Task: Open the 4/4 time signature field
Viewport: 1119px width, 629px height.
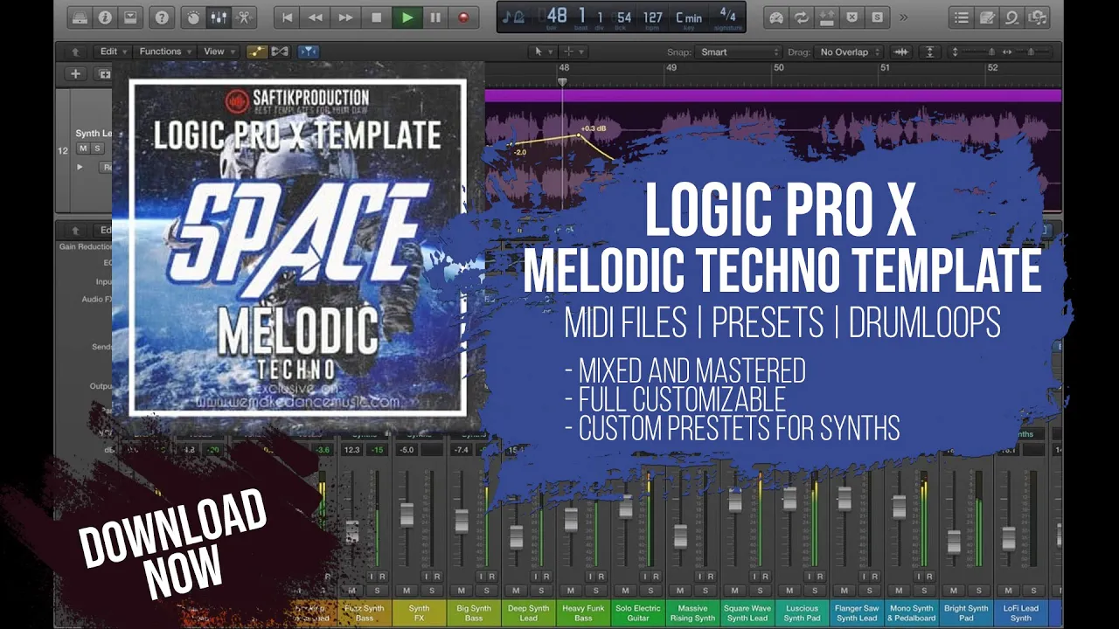Action: tap(727, 15)
